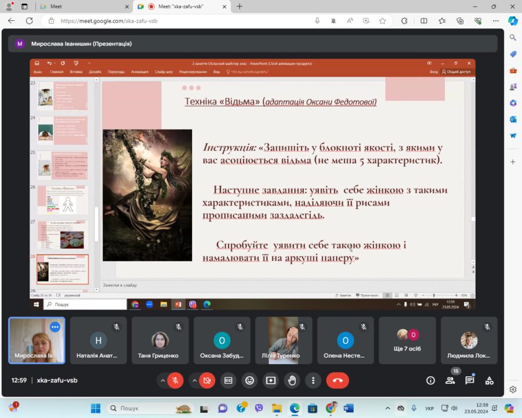Click the presenter name Мирослава Іванишин (Презентація)
Image resolution: width=522 pixels, height=418 pixels.
(x=82, y=44)
